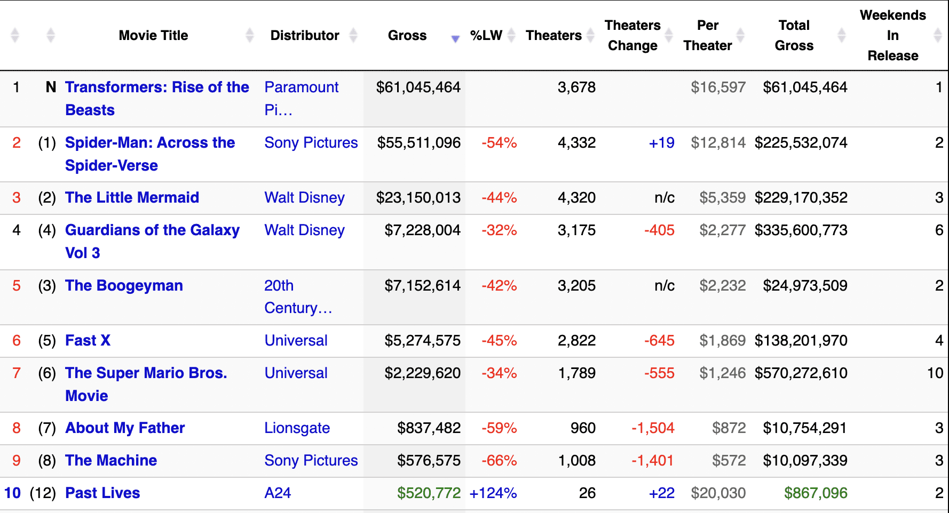The image size is (949, 513).
Task: Sort table by Total Gross header
Action: [x=794, y=35]
